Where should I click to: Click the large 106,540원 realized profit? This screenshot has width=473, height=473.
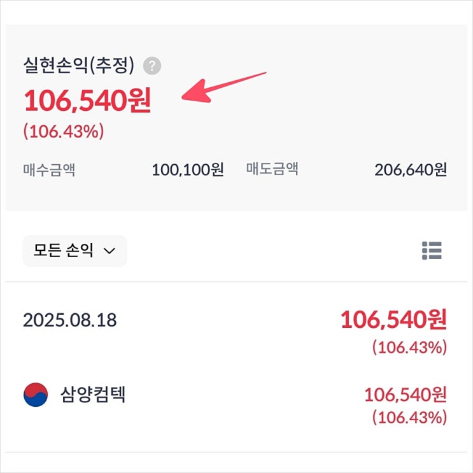click(87, 101)
